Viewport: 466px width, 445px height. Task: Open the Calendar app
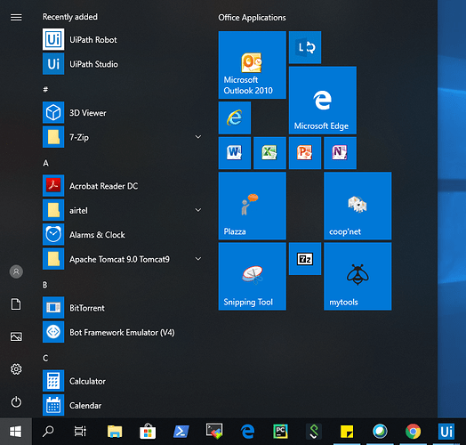coord(123,406)
